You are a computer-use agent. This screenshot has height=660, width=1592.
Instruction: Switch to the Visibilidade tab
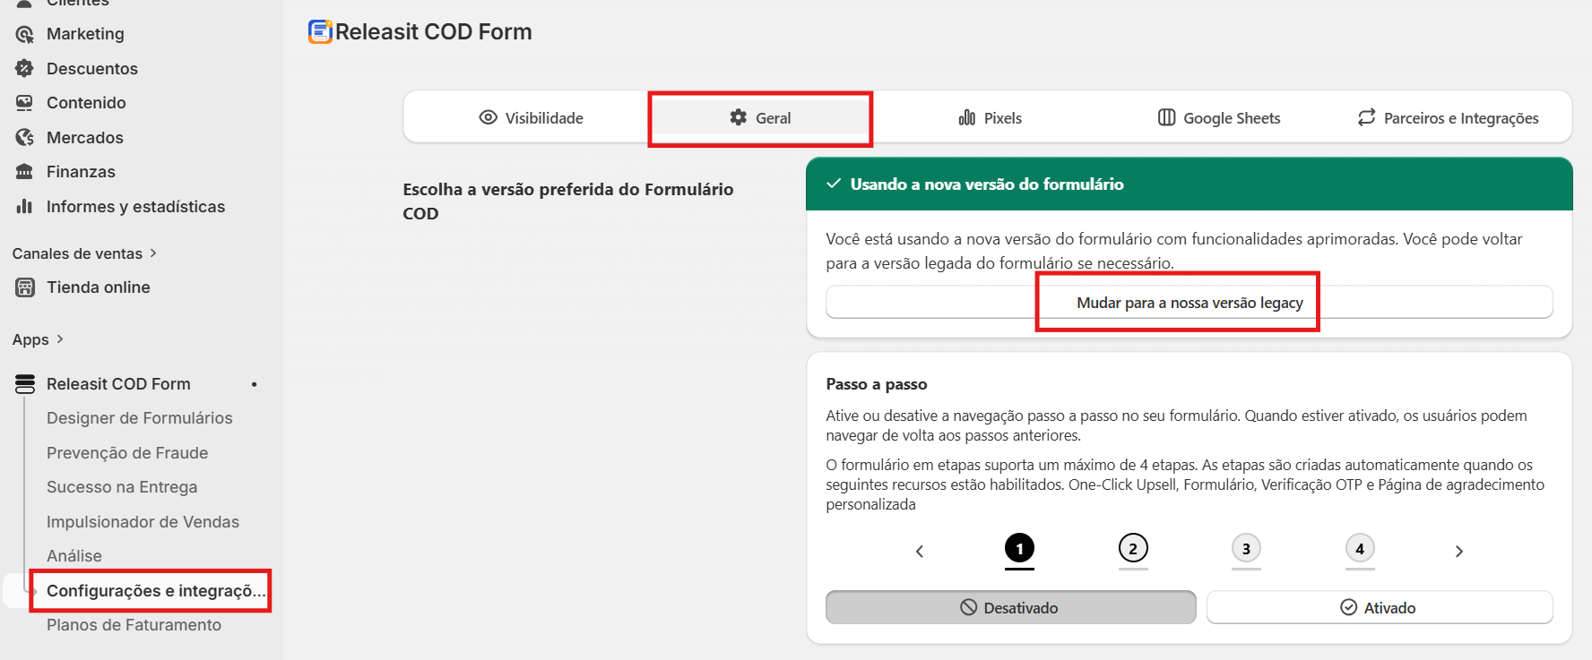[x=531, y=118]
